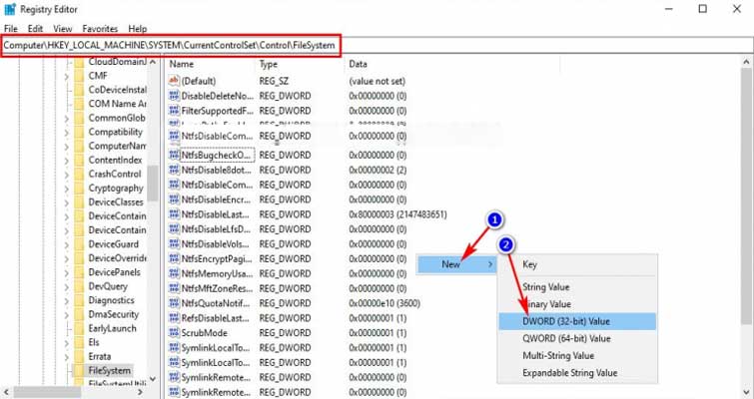754x399 pixels.
Task: Click the folder icon of CrashControl key
Action: point(79,174)
